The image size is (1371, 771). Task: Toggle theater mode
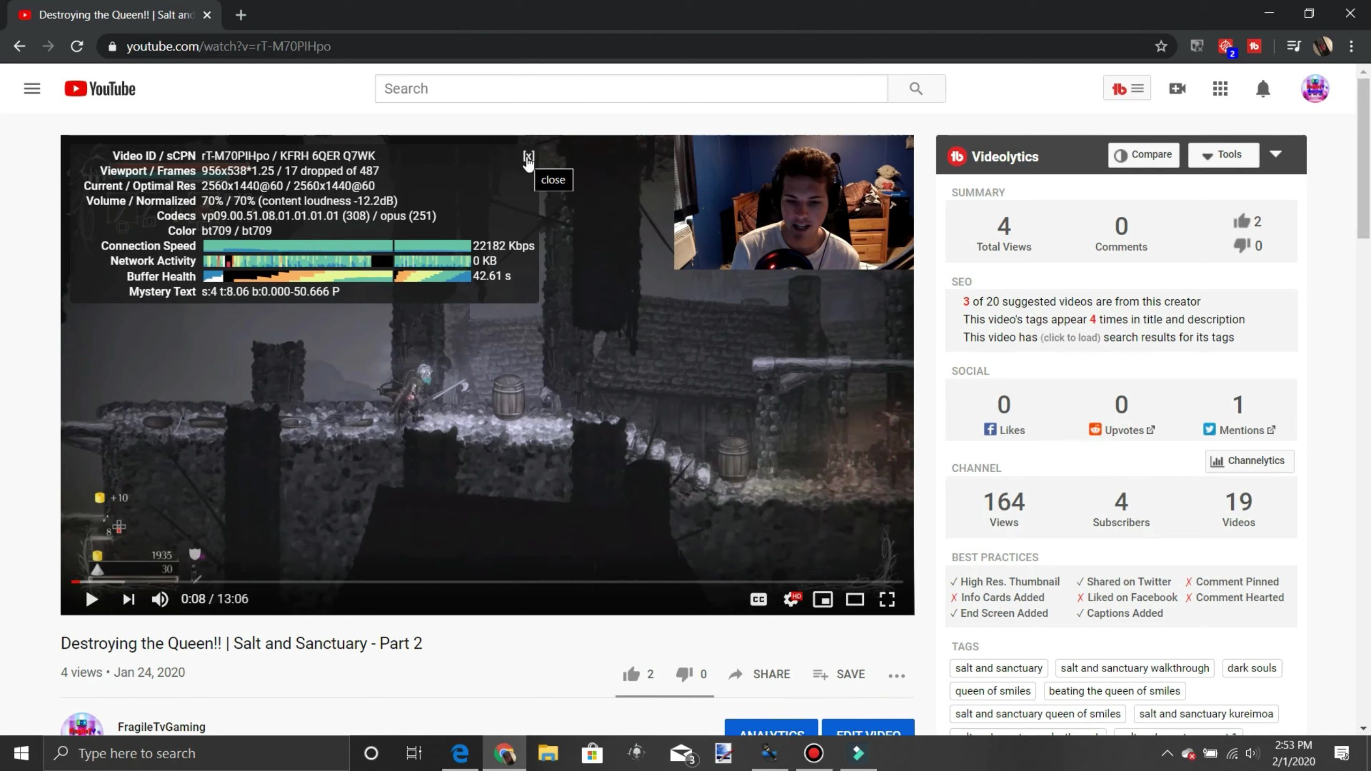coord(855,599)
